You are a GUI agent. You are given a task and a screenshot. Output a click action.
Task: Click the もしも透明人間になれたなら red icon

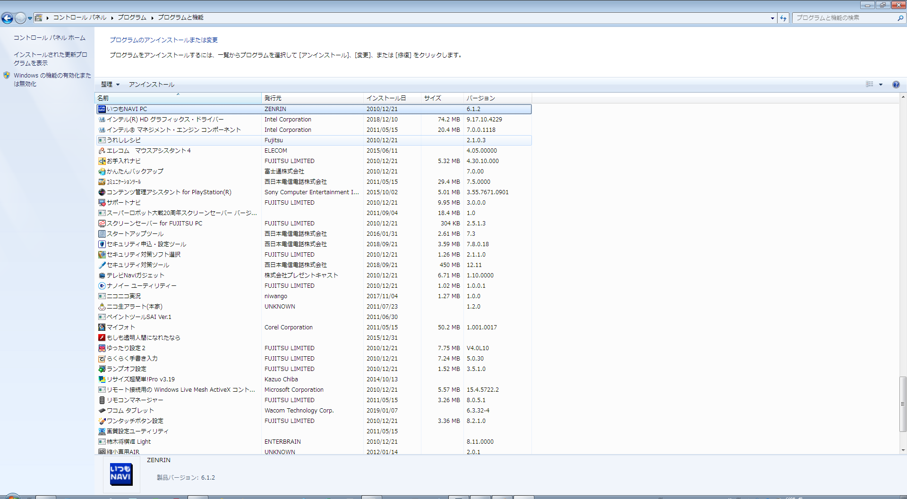(102, 338)
